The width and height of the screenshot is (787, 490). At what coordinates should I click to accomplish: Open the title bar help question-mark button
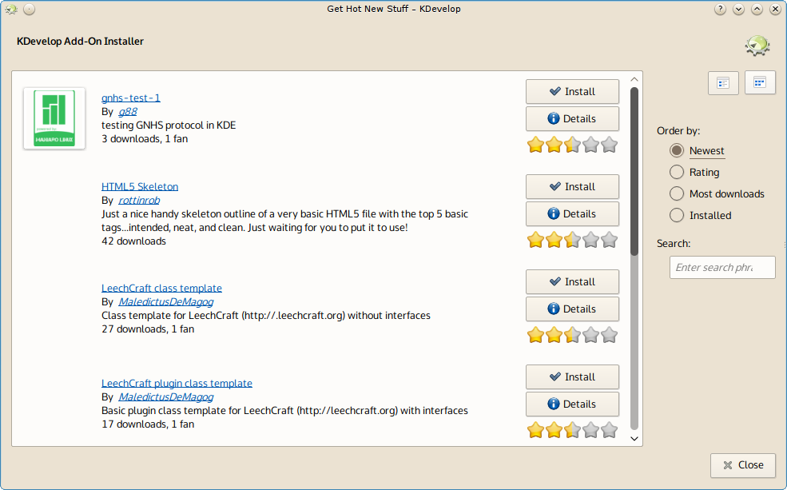pos(720,9)
